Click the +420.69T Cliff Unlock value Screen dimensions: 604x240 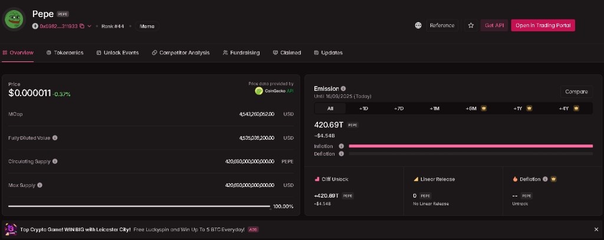pos(327,196)
